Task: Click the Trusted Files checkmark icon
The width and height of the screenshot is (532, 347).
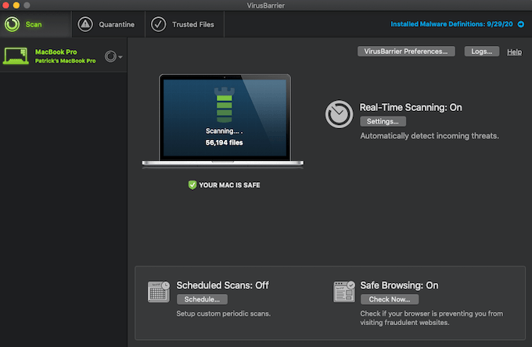Action: pyautogui.click(x=159, y=24)
